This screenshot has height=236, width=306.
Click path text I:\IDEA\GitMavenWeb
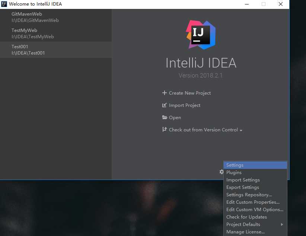pyautogui.click(x=35, y=20)
